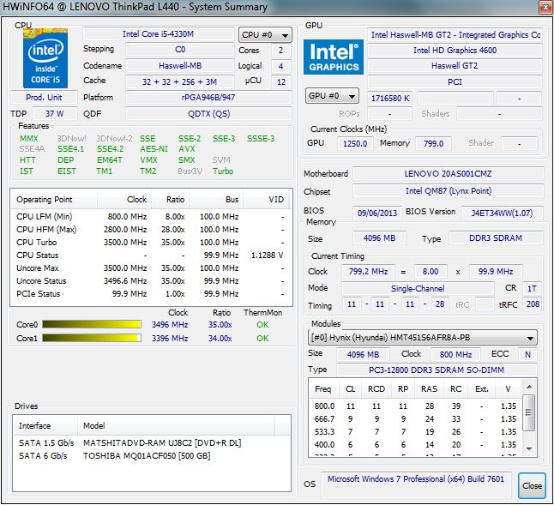The image size is (554, 505).
Task: Select the 400.0 frequency timing row
Action: click(x=415, y=445)
